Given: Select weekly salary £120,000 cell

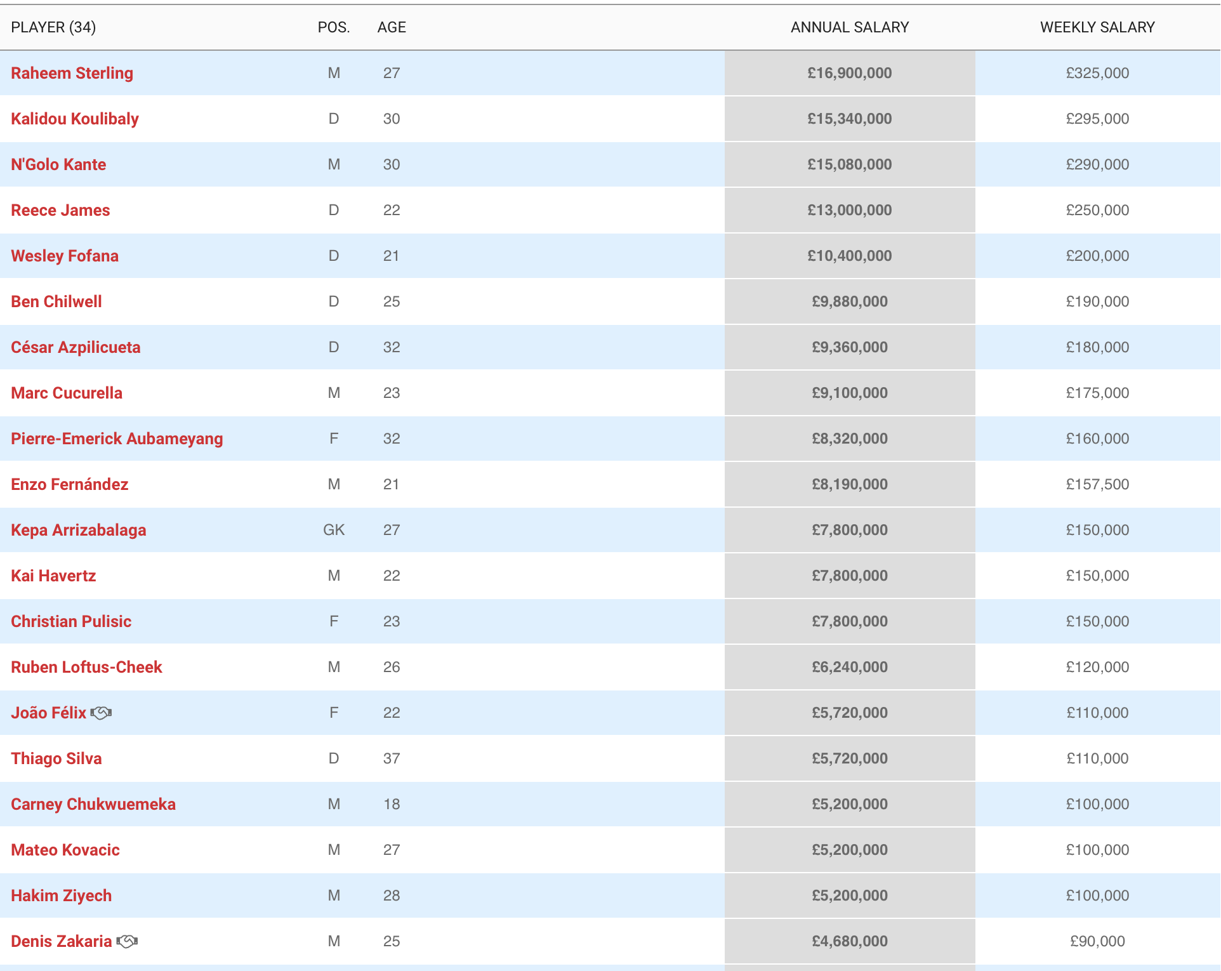Looking at the screenshot, I should 1097,667.
